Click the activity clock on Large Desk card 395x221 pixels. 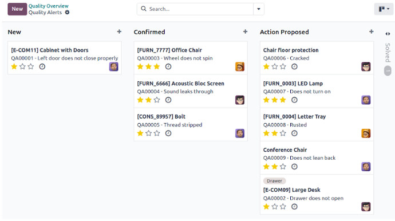(294, 207)
